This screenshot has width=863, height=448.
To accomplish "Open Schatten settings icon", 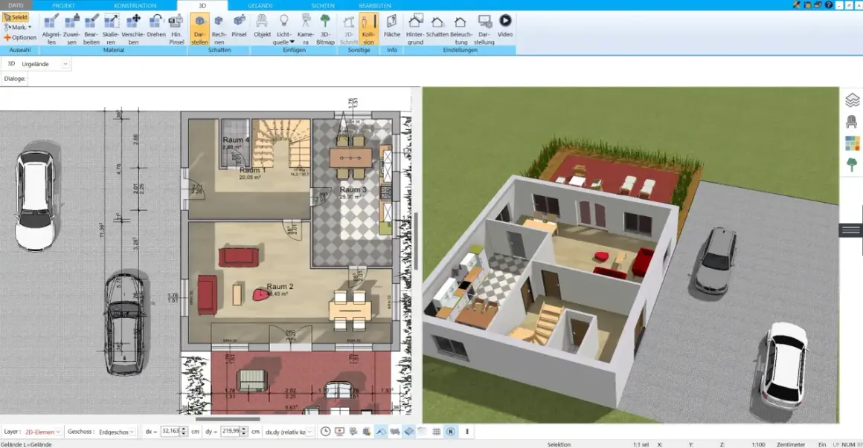I will pyautogui.click(x=437, y=27).
